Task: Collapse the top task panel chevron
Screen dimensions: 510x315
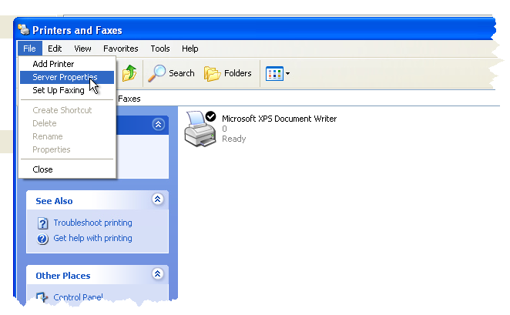Action: tap(158, 124)
